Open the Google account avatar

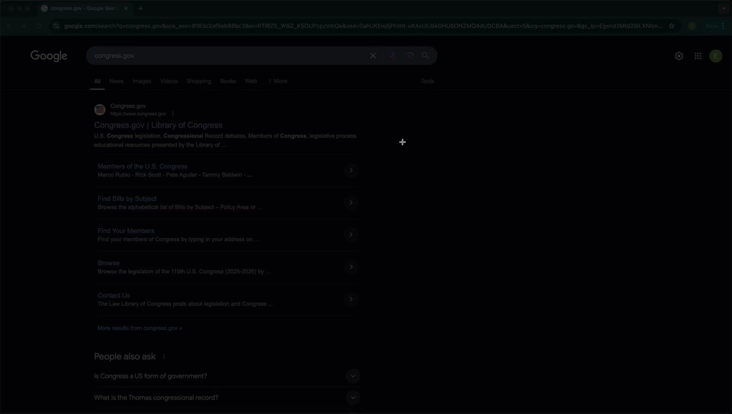pyautogui.click(x=715, y=56)
